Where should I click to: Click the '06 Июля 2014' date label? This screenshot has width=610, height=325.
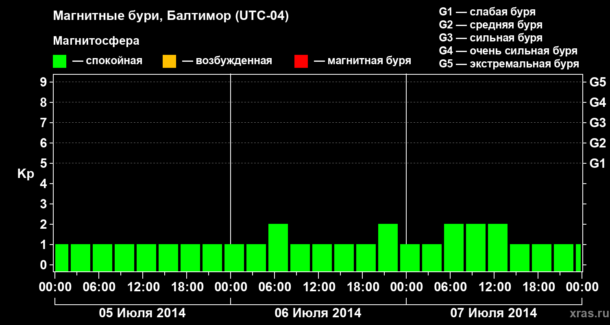tap(318, 313)
